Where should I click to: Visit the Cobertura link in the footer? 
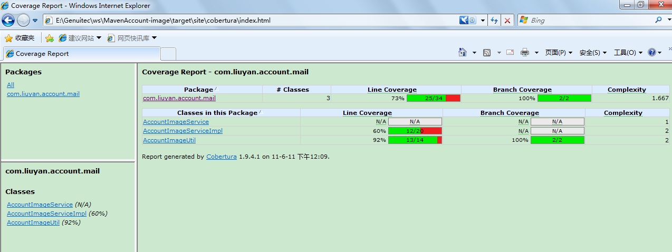click(x=222, y=157)
